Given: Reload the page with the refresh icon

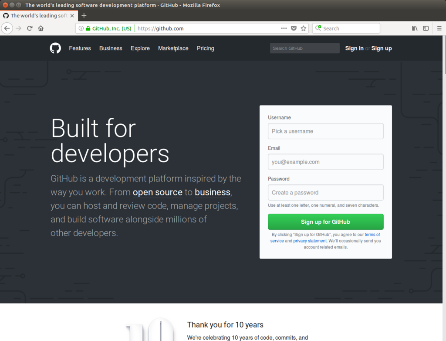Looking at the screenshot, I should click(x=30, y=28).
